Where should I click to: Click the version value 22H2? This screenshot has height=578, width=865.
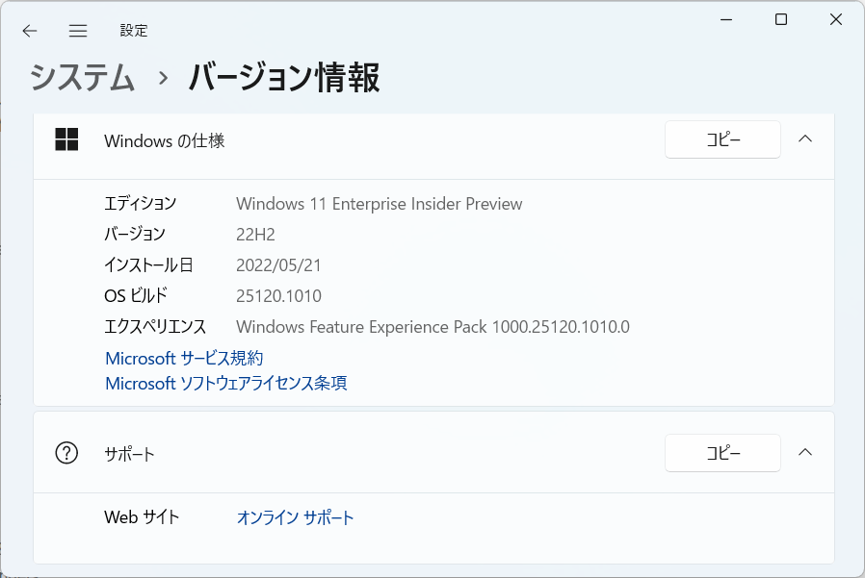255,235
